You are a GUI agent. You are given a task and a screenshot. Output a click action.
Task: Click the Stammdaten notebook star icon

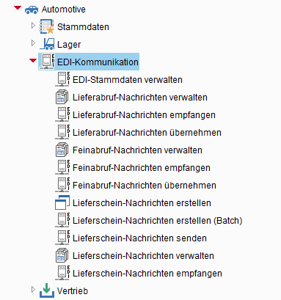(x=47, y=26)
